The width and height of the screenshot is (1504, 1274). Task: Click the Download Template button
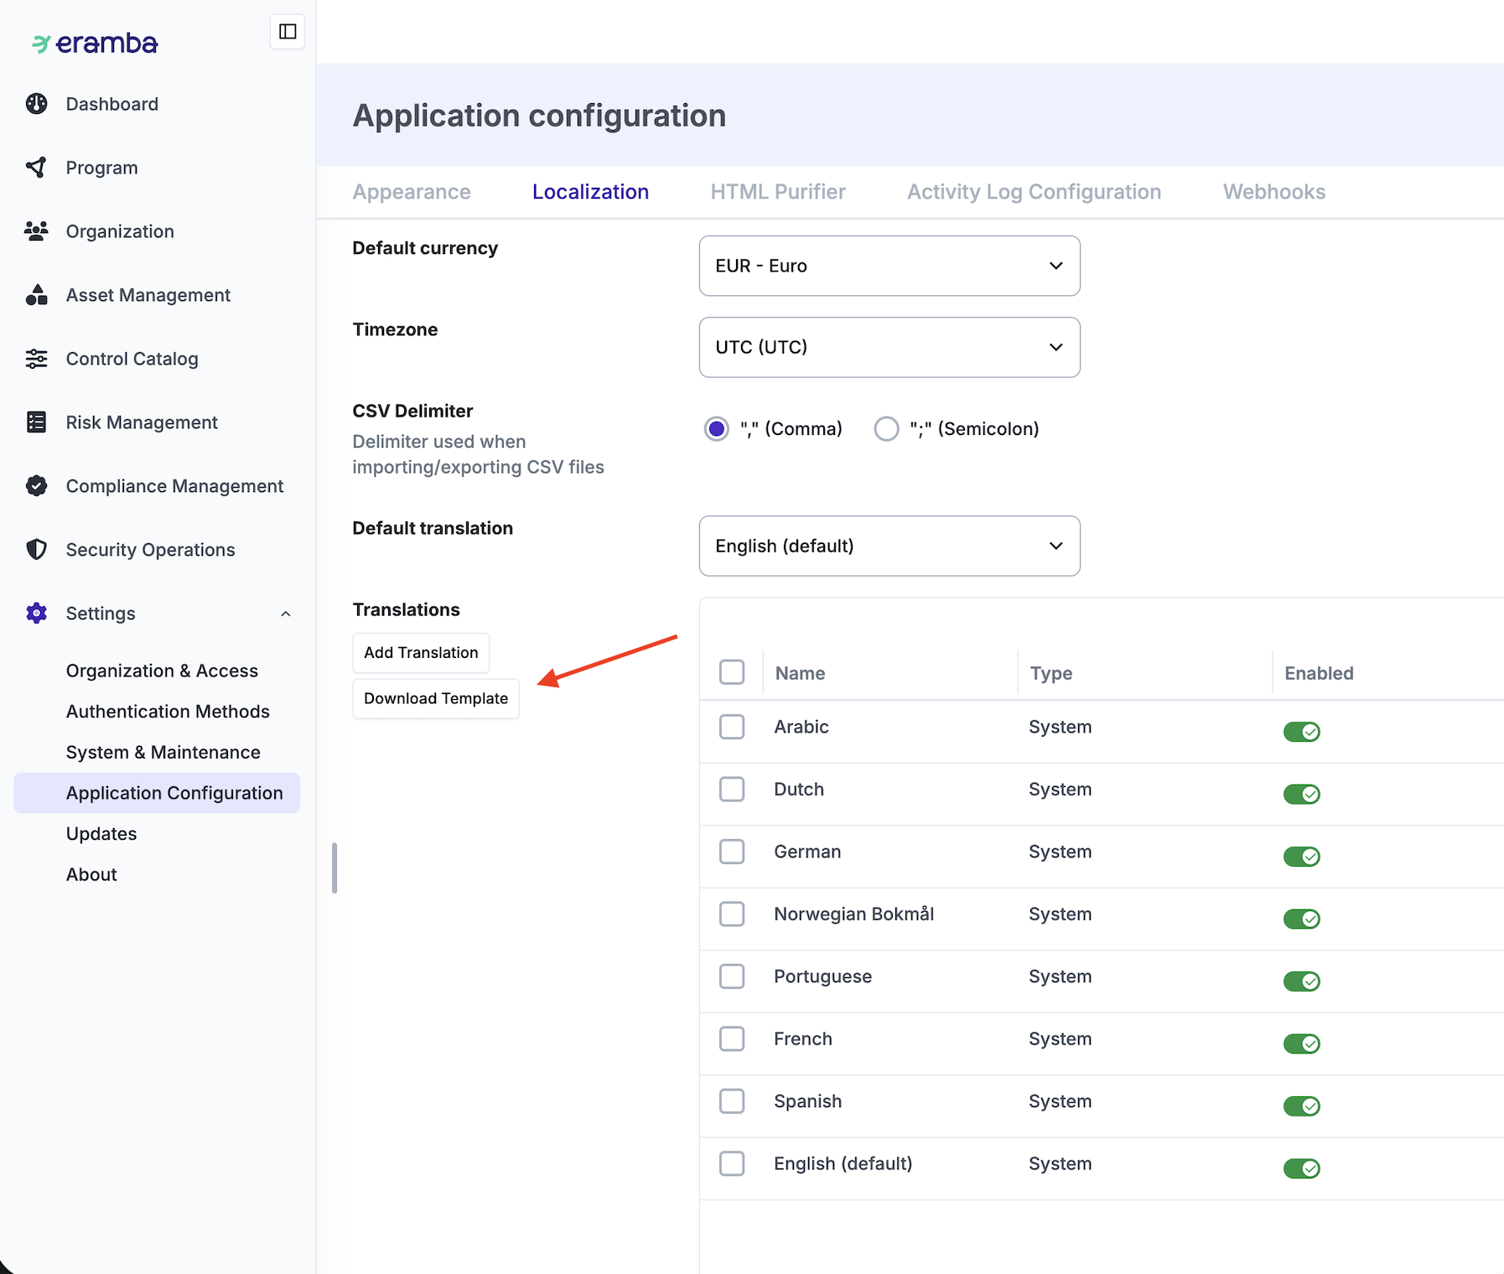point(436,699)
